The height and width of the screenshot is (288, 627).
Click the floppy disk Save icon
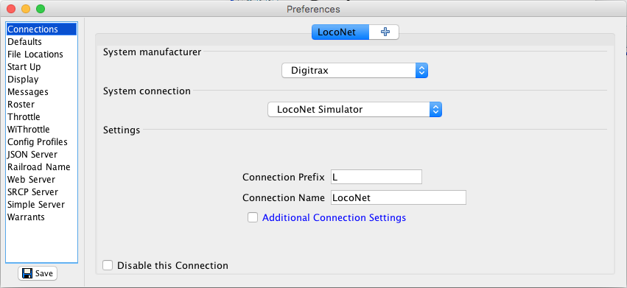(x=27, y=273)
